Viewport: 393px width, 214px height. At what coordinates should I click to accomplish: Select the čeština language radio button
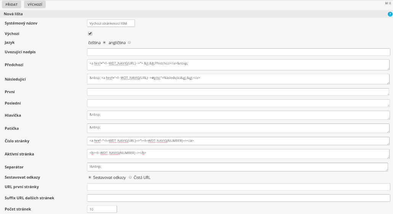pyautogui.click(x=104, y=43)
